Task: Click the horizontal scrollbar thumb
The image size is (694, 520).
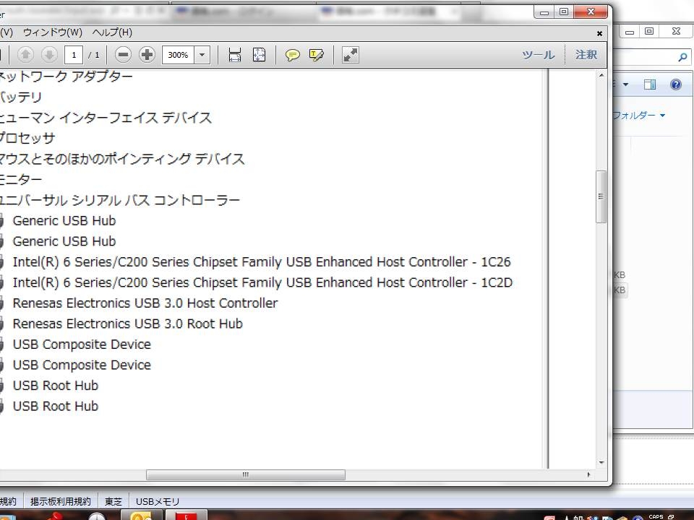Action: 246,474
